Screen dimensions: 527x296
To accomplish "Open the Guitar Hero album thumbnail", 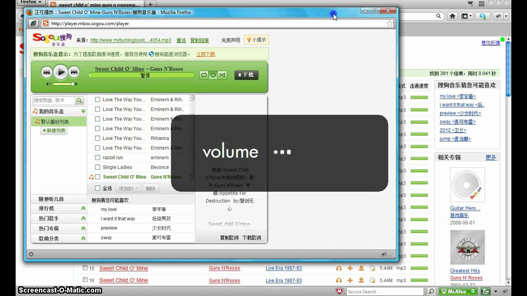I will click(467, 185).
